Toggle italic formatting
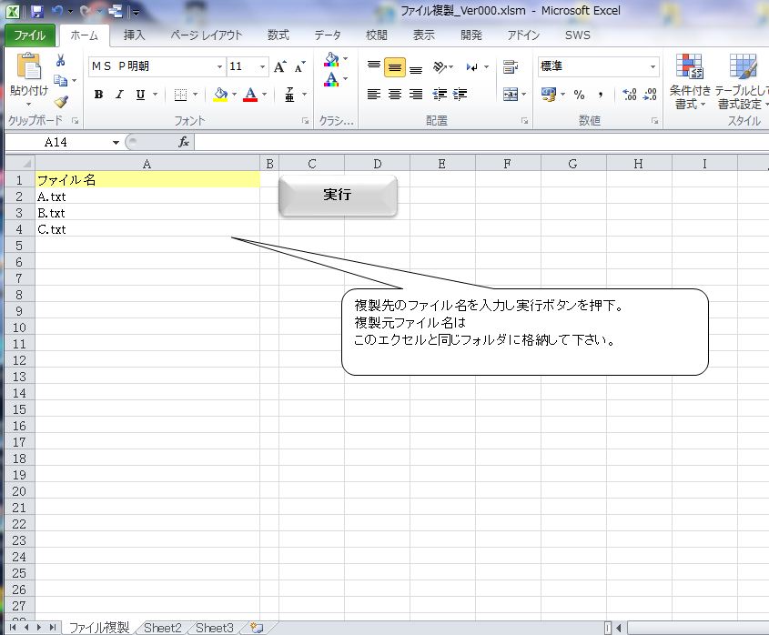The image size is (769, 635). (119, 95)
